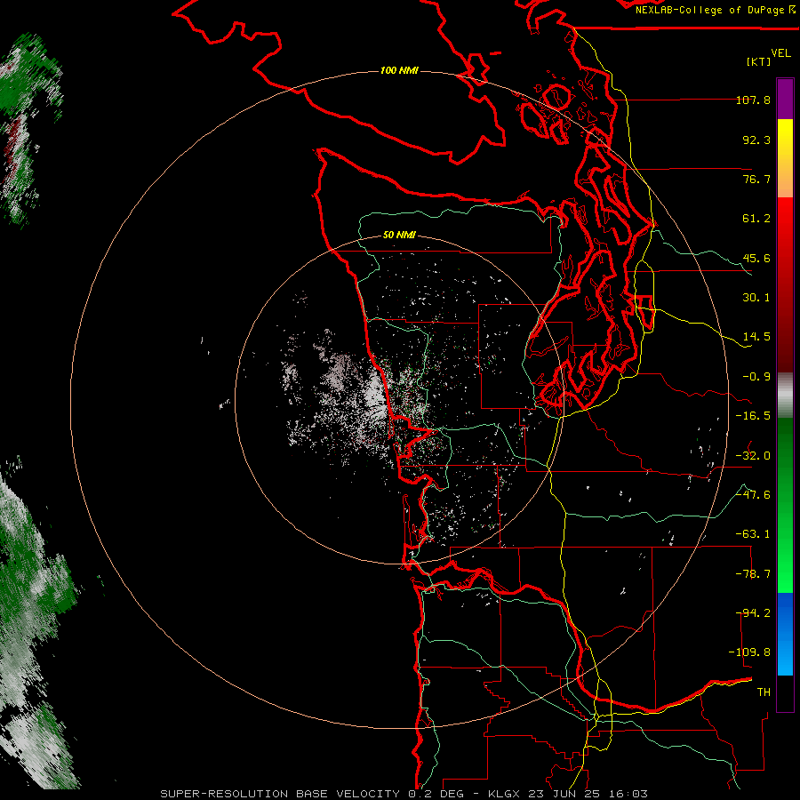
Task: Click the -32.0 legend value
Action: tap(753, 456)
